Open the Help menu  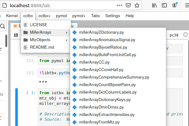(130, 16)
